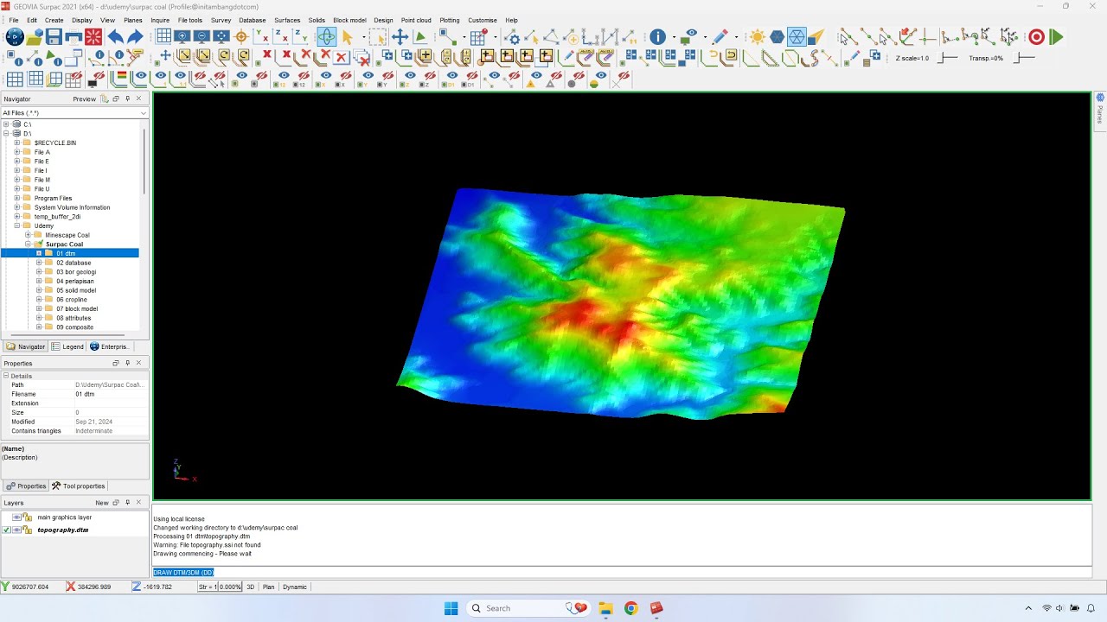Screen dimensions: 1107x622
Task: Click the blue Information icon
Action: tap(658, 37)
